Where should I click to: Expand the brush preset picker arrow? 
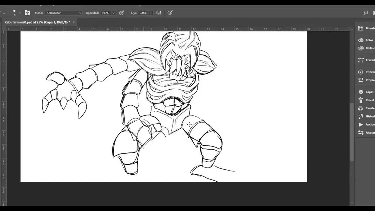[x=20, y=13]
